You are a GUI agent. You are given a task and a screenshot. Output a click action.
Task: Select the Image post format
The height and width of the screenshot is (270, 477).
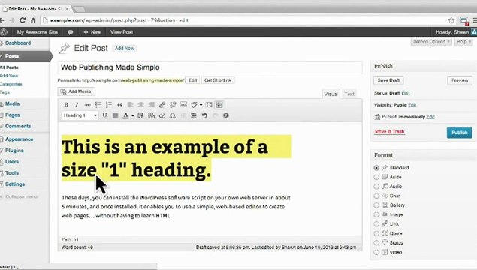point(376,214)
